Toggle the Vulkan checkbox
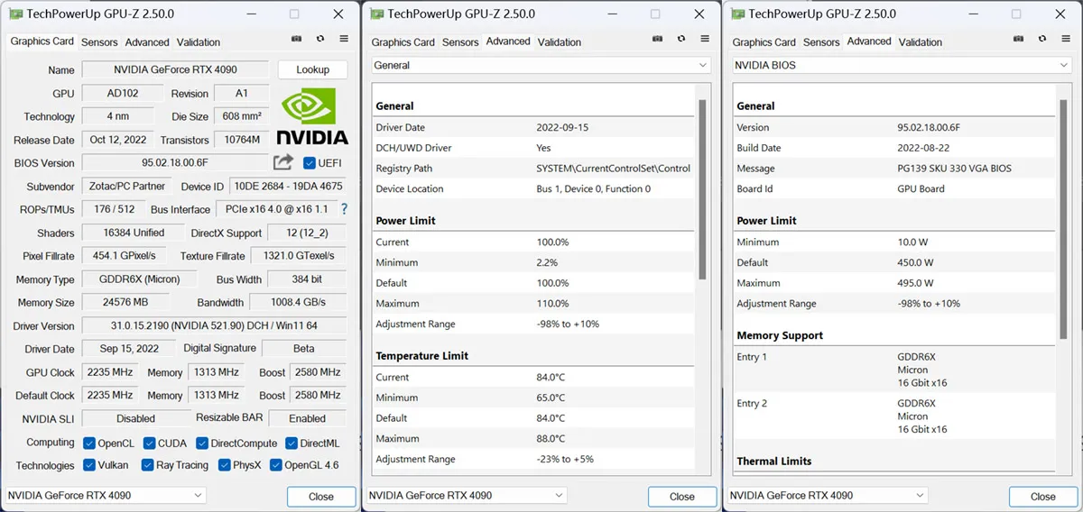Viewport: 1083px width, 512px height. 89,465
